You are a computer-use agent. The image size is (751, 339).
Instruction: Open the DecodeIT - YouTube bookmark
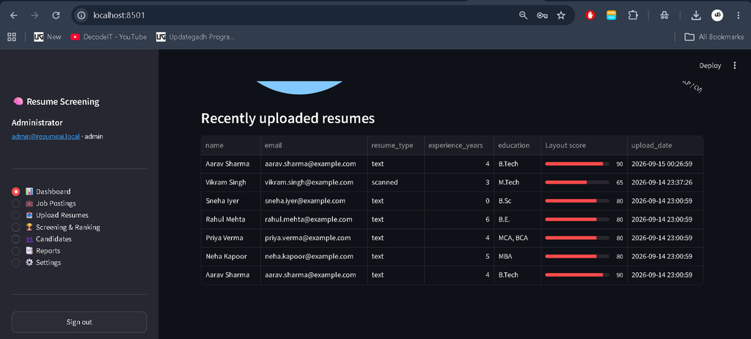click(109, 37)
